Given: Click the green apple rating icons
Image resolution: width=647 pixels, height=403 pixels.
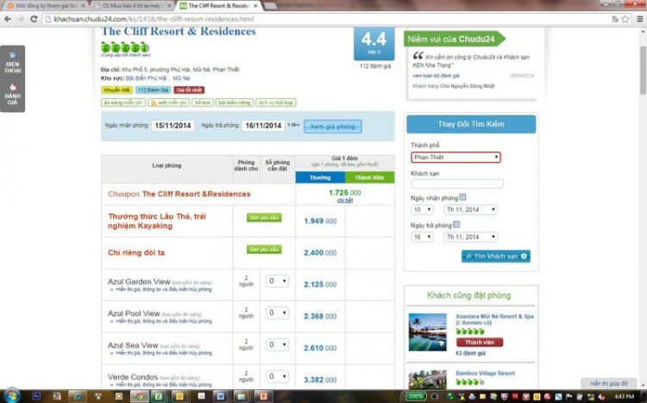Looking at the screenshot, I should [x=125, y=47].
